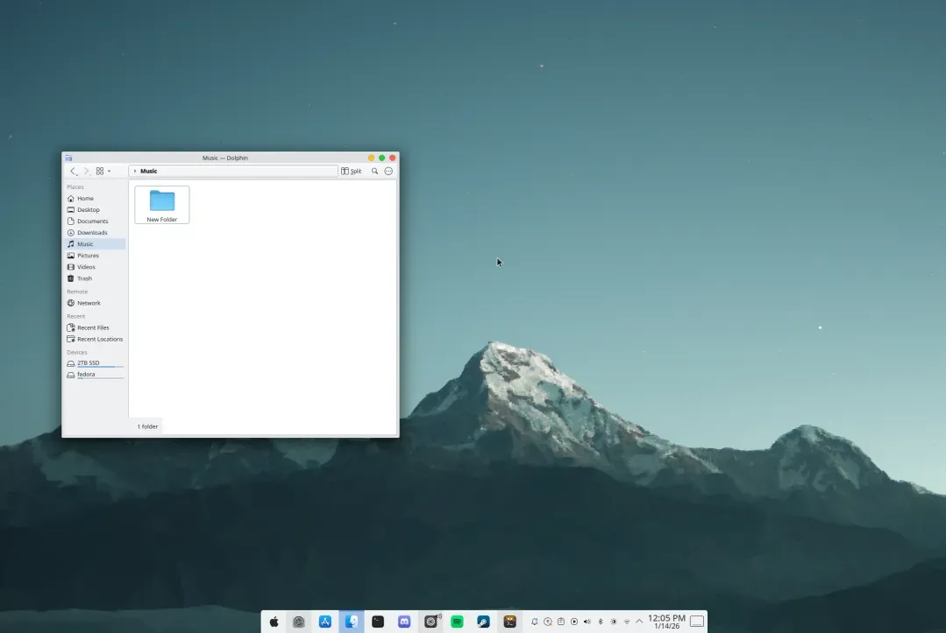The height and width of the screenshot is (633, 946).
Task: Open Spotify from the dock
Action: coord(456,621)
